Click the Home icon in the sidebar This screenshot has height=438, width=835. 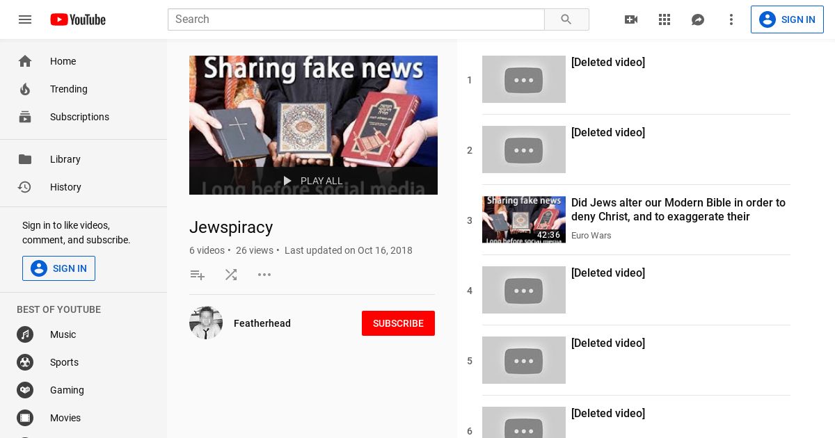[25, 61]
